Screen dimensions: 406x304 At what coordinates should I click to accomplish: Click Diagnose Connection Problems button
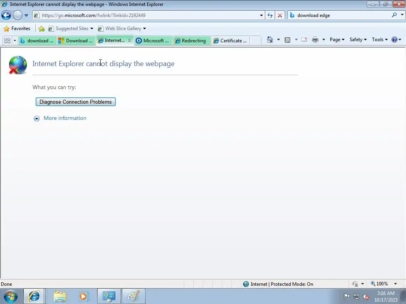(x=76, y=102)
